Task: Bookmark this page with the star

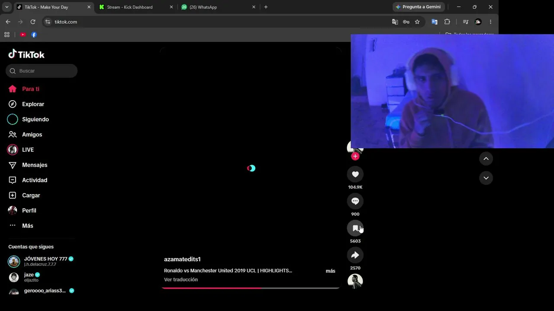Action: tap(417, 22)
